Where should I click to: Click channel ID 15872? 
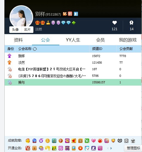pos(96,56)
